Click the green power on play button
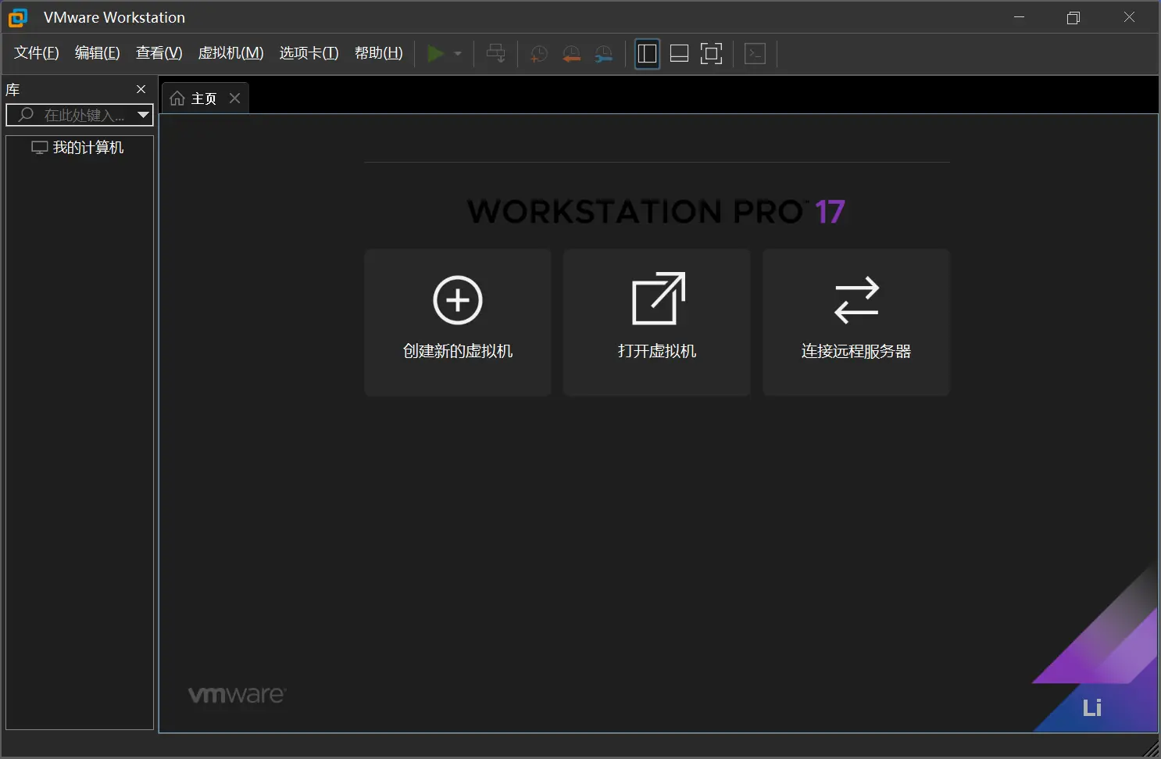Image resolution: width=1161 pixels, height=759 pixels. pos(435,54)
